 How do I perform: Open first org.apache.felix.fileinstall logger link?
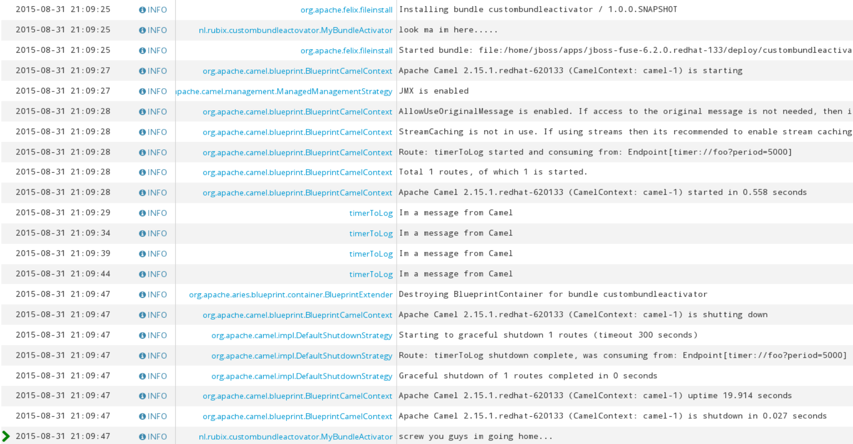pos(346,10)
